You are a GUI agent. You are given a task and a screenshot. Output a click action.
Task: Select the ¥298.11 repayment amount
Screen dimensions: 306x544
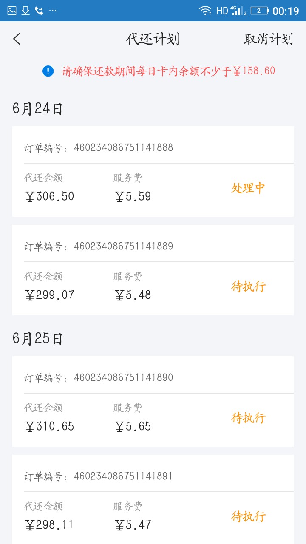[49, 525]
